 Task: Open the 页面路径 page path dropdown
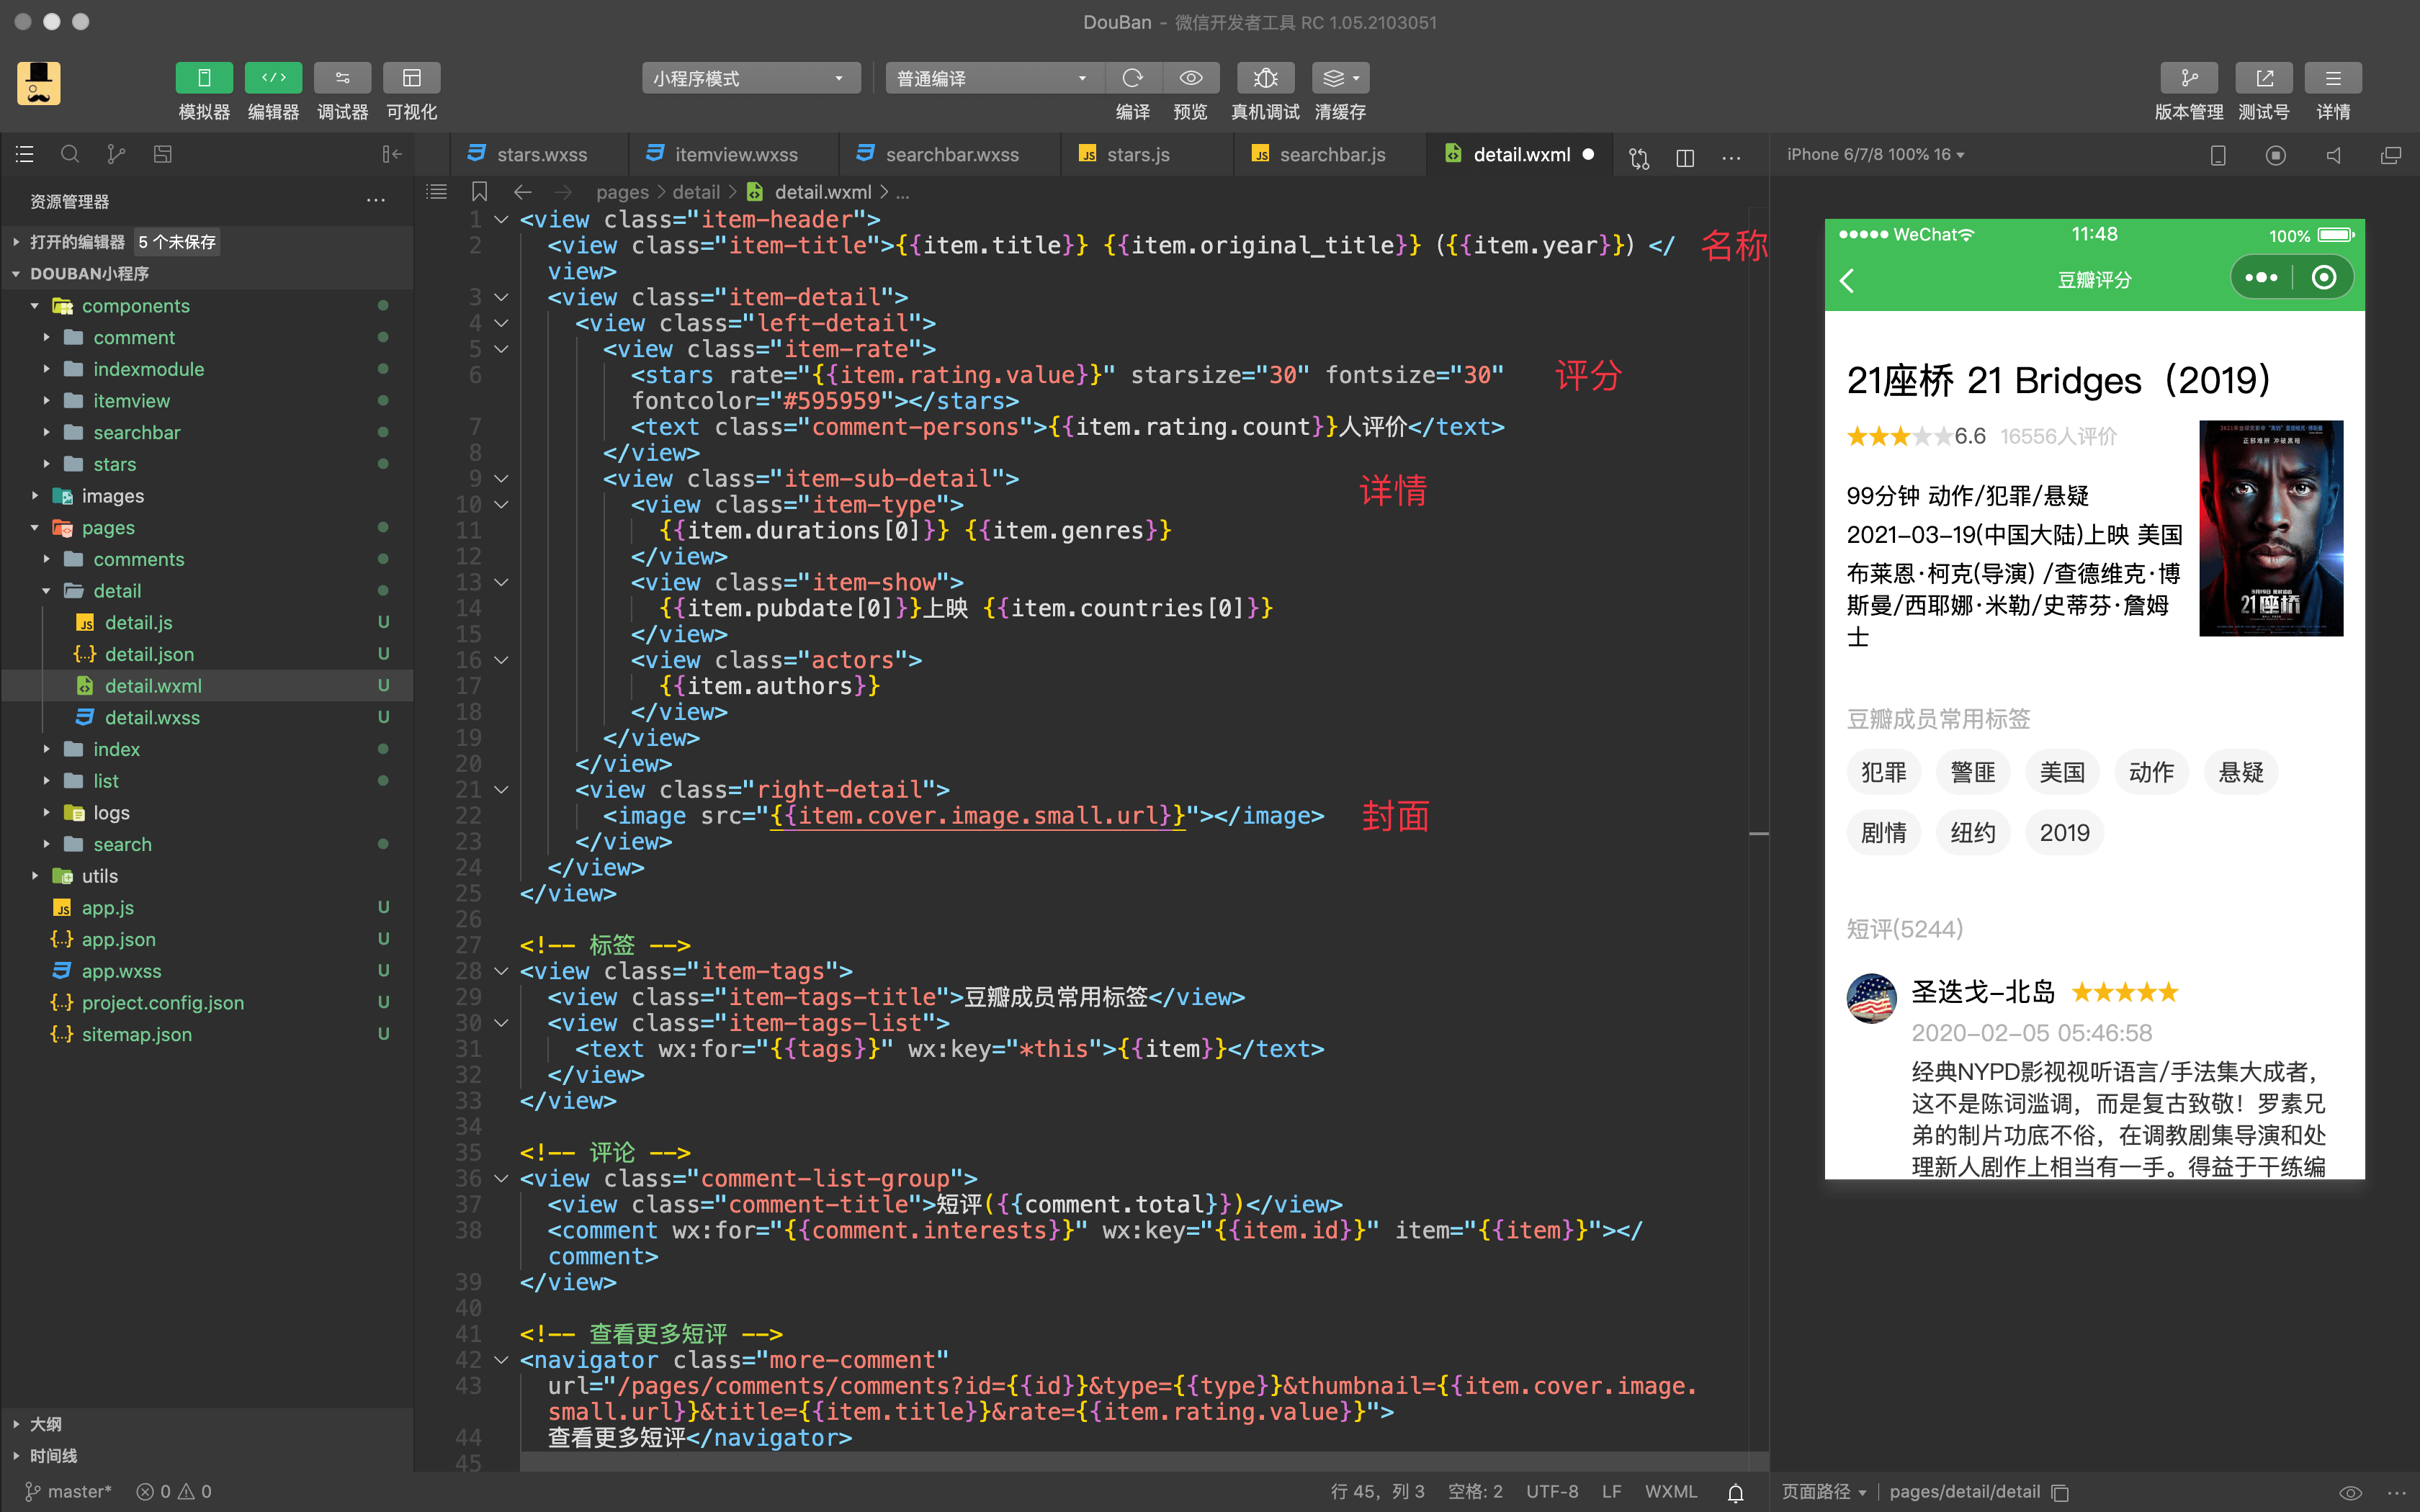point(1824,1491)
